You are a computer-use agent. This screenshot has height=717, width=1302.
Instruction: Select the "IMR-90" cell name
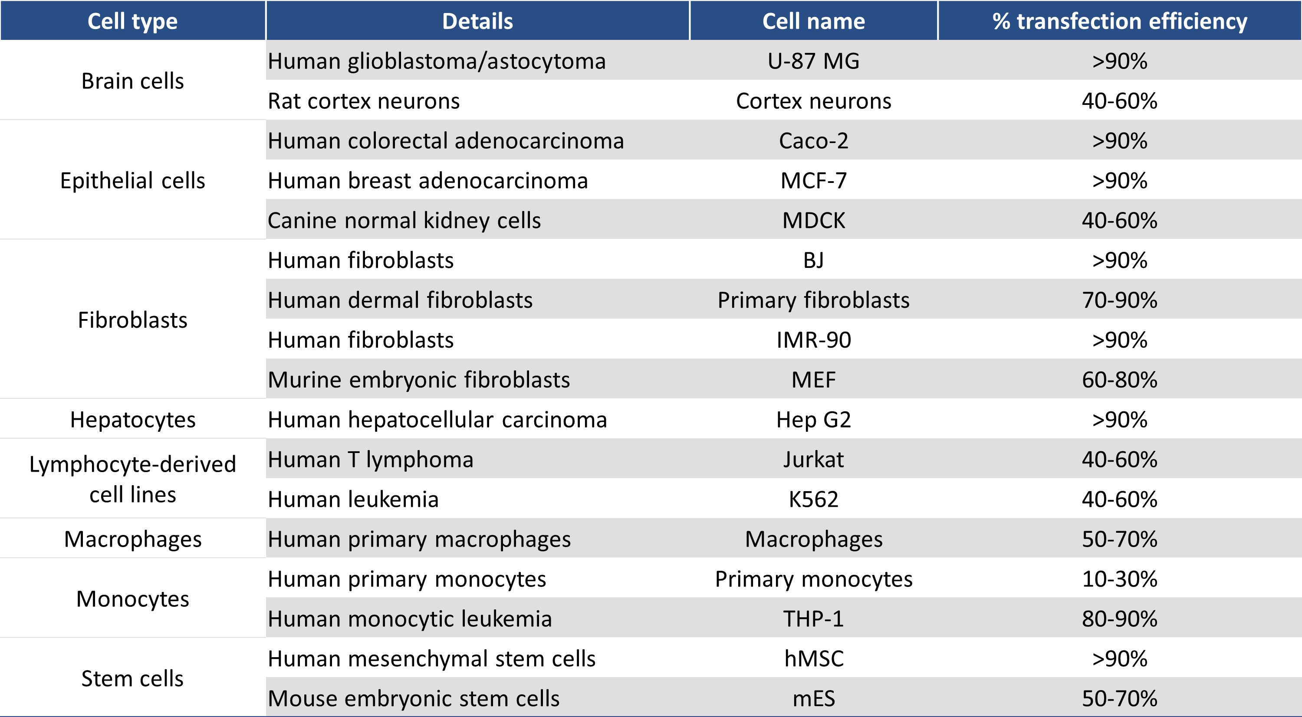pos(813,340)
